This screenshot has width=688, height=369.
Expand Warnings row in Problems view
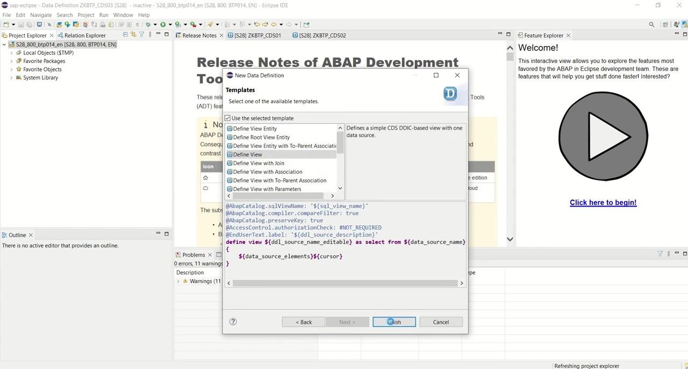[x=178, y=281]
